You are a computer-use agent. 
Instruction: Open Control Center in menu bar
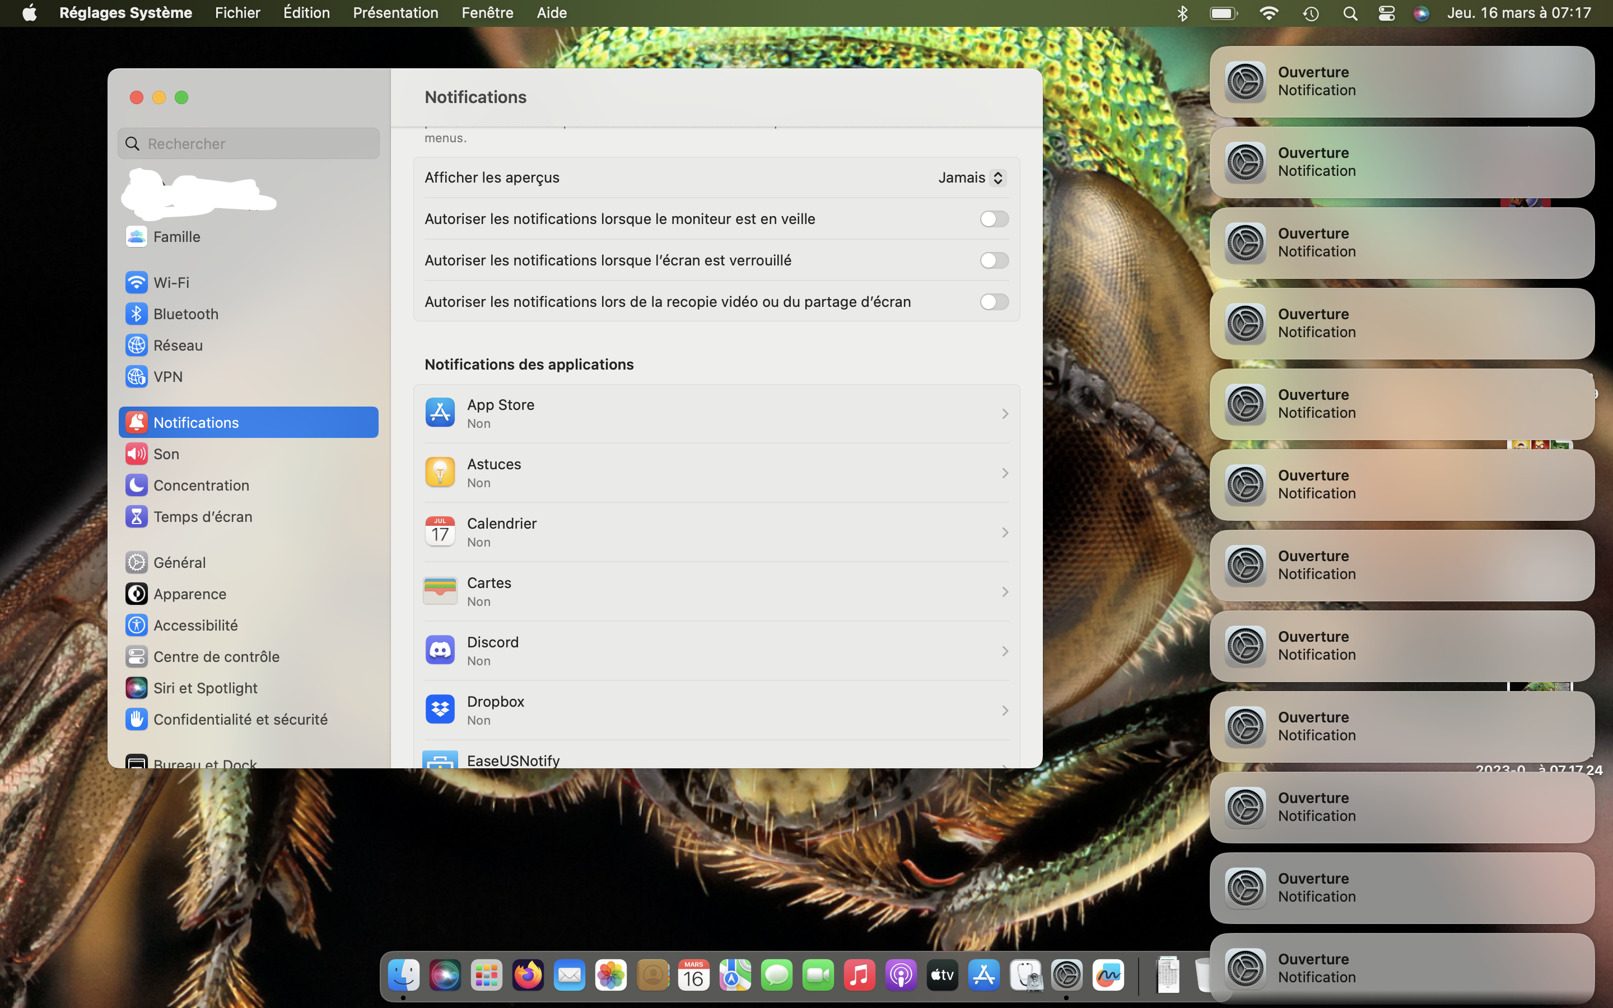click(x=1386, y=13)
